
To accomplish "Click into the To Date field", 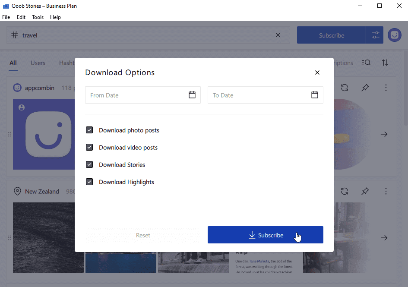I will tap(266, 95).
